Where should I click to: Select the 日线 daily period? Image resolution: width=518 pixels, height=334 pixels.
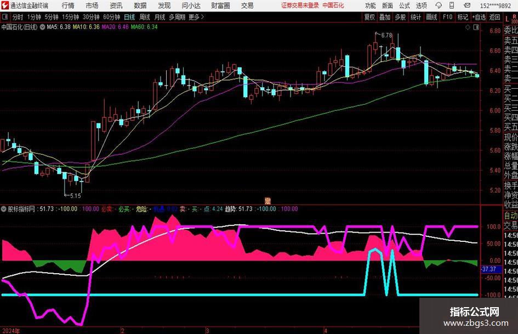pyautogui.click(x=129, y=17)
